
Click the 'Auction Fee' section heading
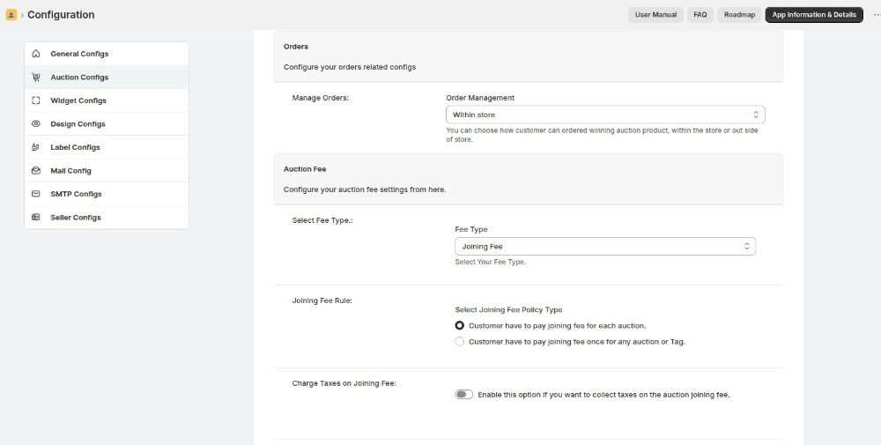coord(305,169)
